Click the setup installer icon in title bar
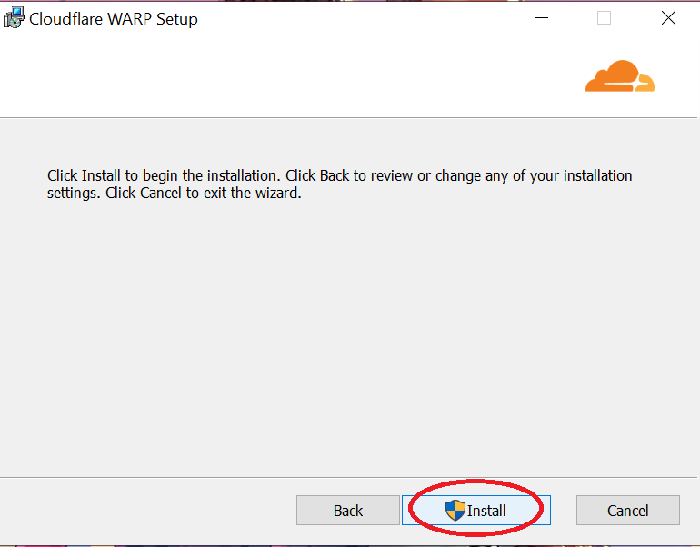Viewport: 700px width, 547px height. tap(14, 18)
